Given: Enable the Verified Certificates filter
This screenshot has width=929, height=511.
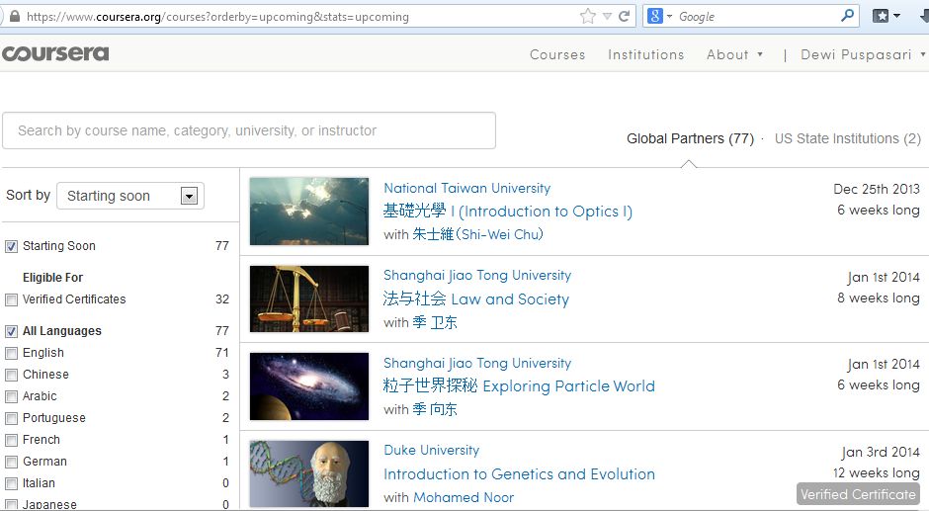Looking at the screenshot, I should click(12, 299).
